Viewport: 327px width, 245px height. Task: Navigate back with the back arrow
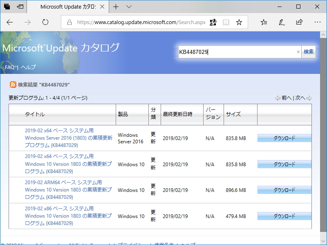10,22
